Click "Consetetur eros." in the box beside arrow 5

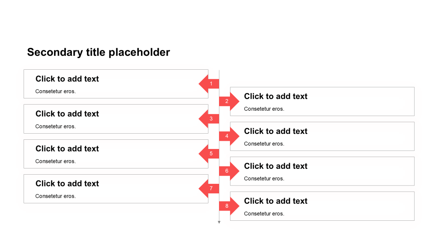coord(55,161)
